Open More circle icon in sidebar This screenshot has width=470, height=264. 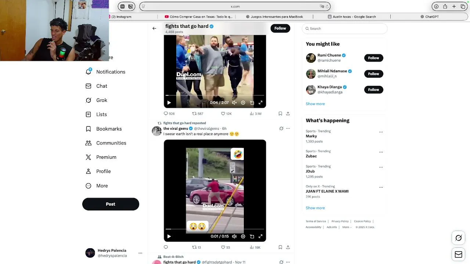coord(88,186)
